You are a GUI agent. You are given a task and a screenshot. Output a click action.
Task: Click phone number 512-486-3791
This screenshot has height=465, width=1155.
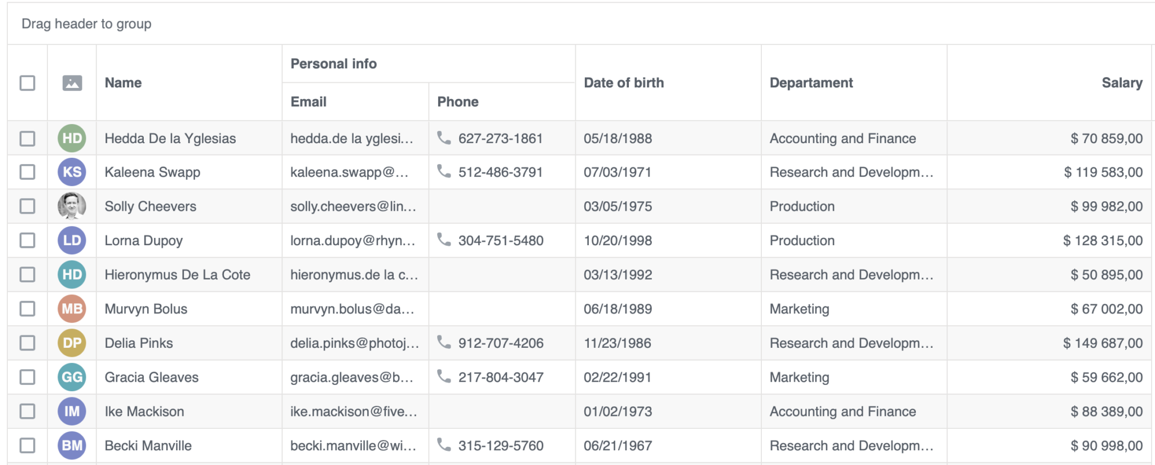(x=500, y=172)
